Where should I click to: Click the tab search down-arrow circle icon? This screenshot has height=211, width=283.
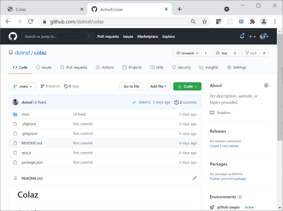[227, 9]
